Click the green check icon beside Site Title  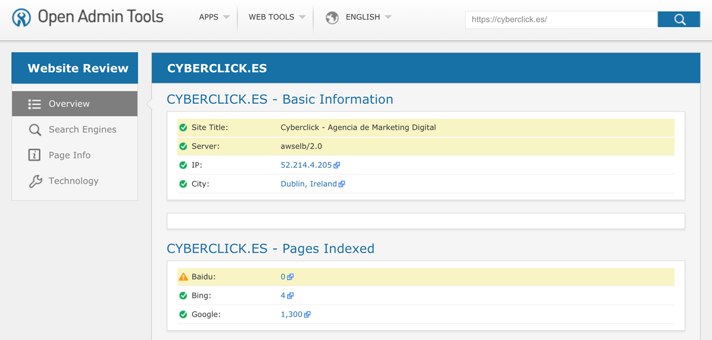click(183, 128)
